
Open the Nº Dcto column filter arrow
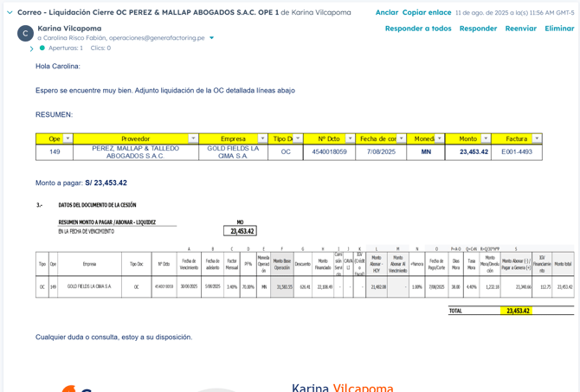pos(350,138)
